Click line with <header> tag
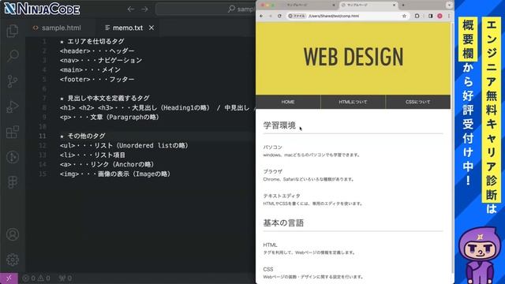 97,50
